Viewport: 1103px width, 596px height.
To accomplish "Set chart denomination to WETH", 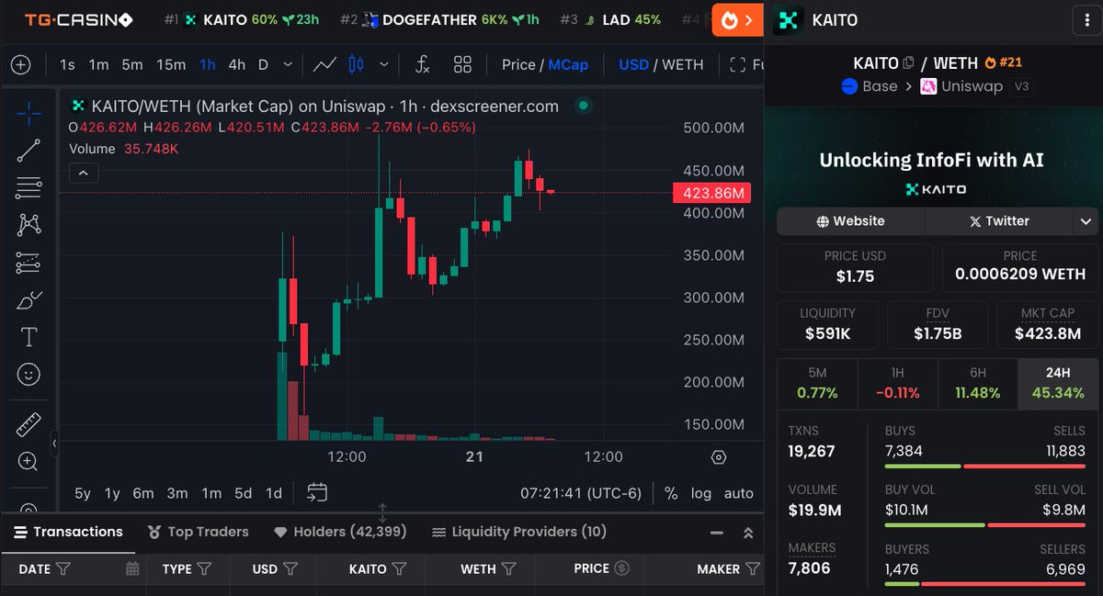I will 683,64.
